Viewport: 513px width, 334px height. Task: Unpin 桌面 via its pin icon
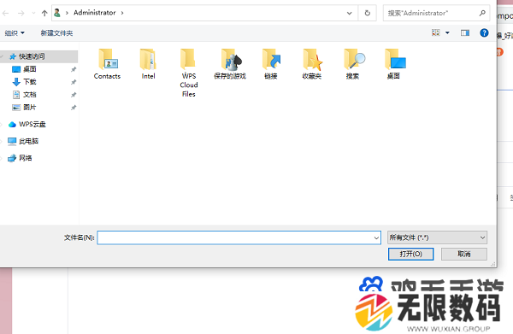pyautogui.click(x=74, y=69)
